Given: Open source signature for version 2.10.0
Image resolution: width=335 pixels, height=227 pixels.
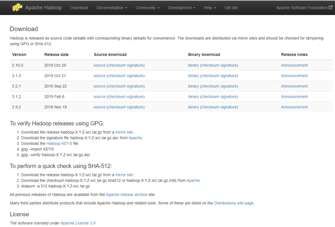Looking at the screenshot, I should [135, 65].
